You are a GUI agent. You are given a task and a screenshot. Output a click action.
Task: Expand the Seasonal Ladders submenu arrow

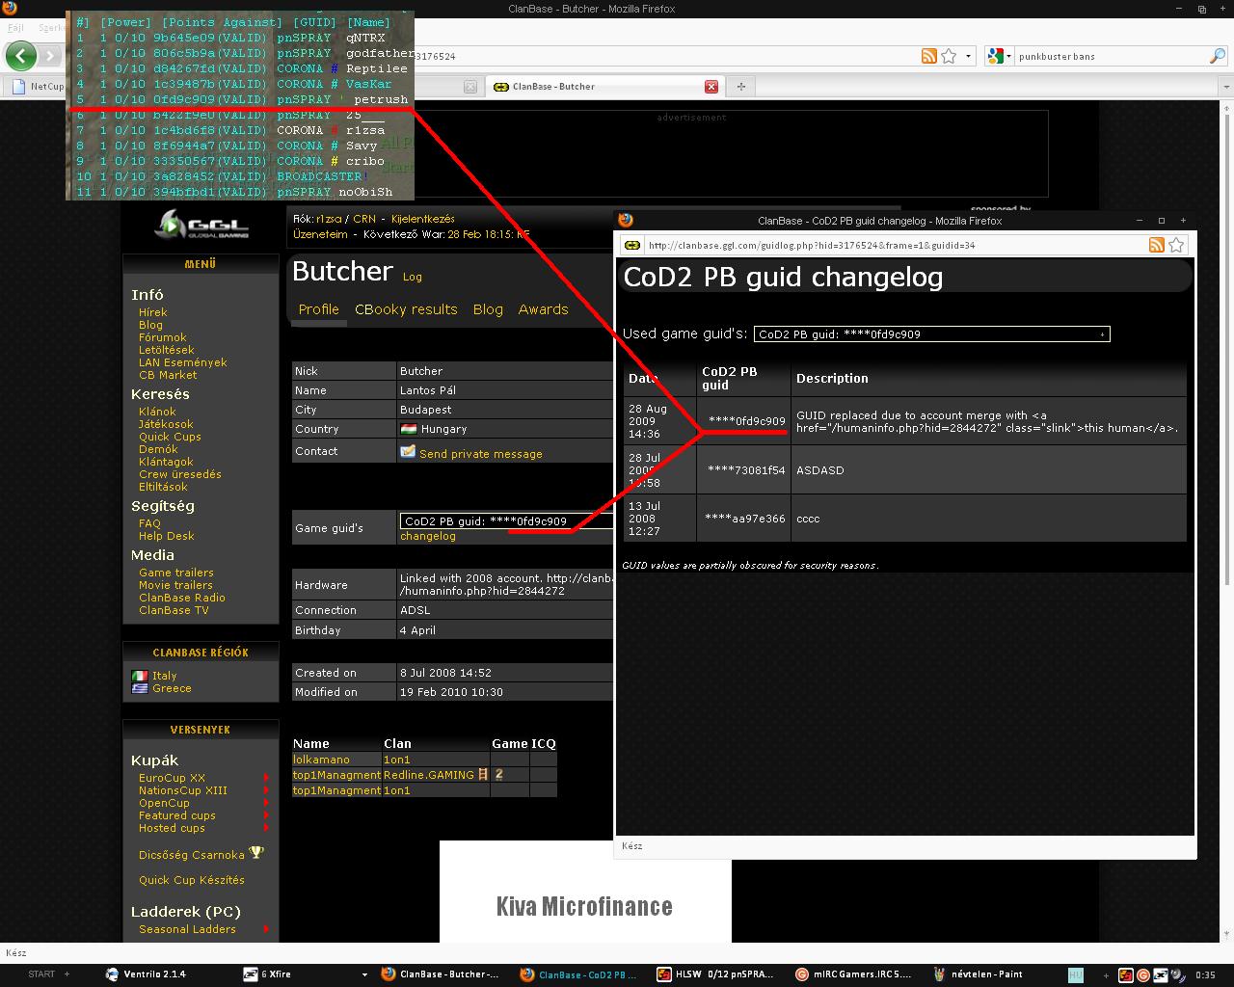tap(266, 929)
